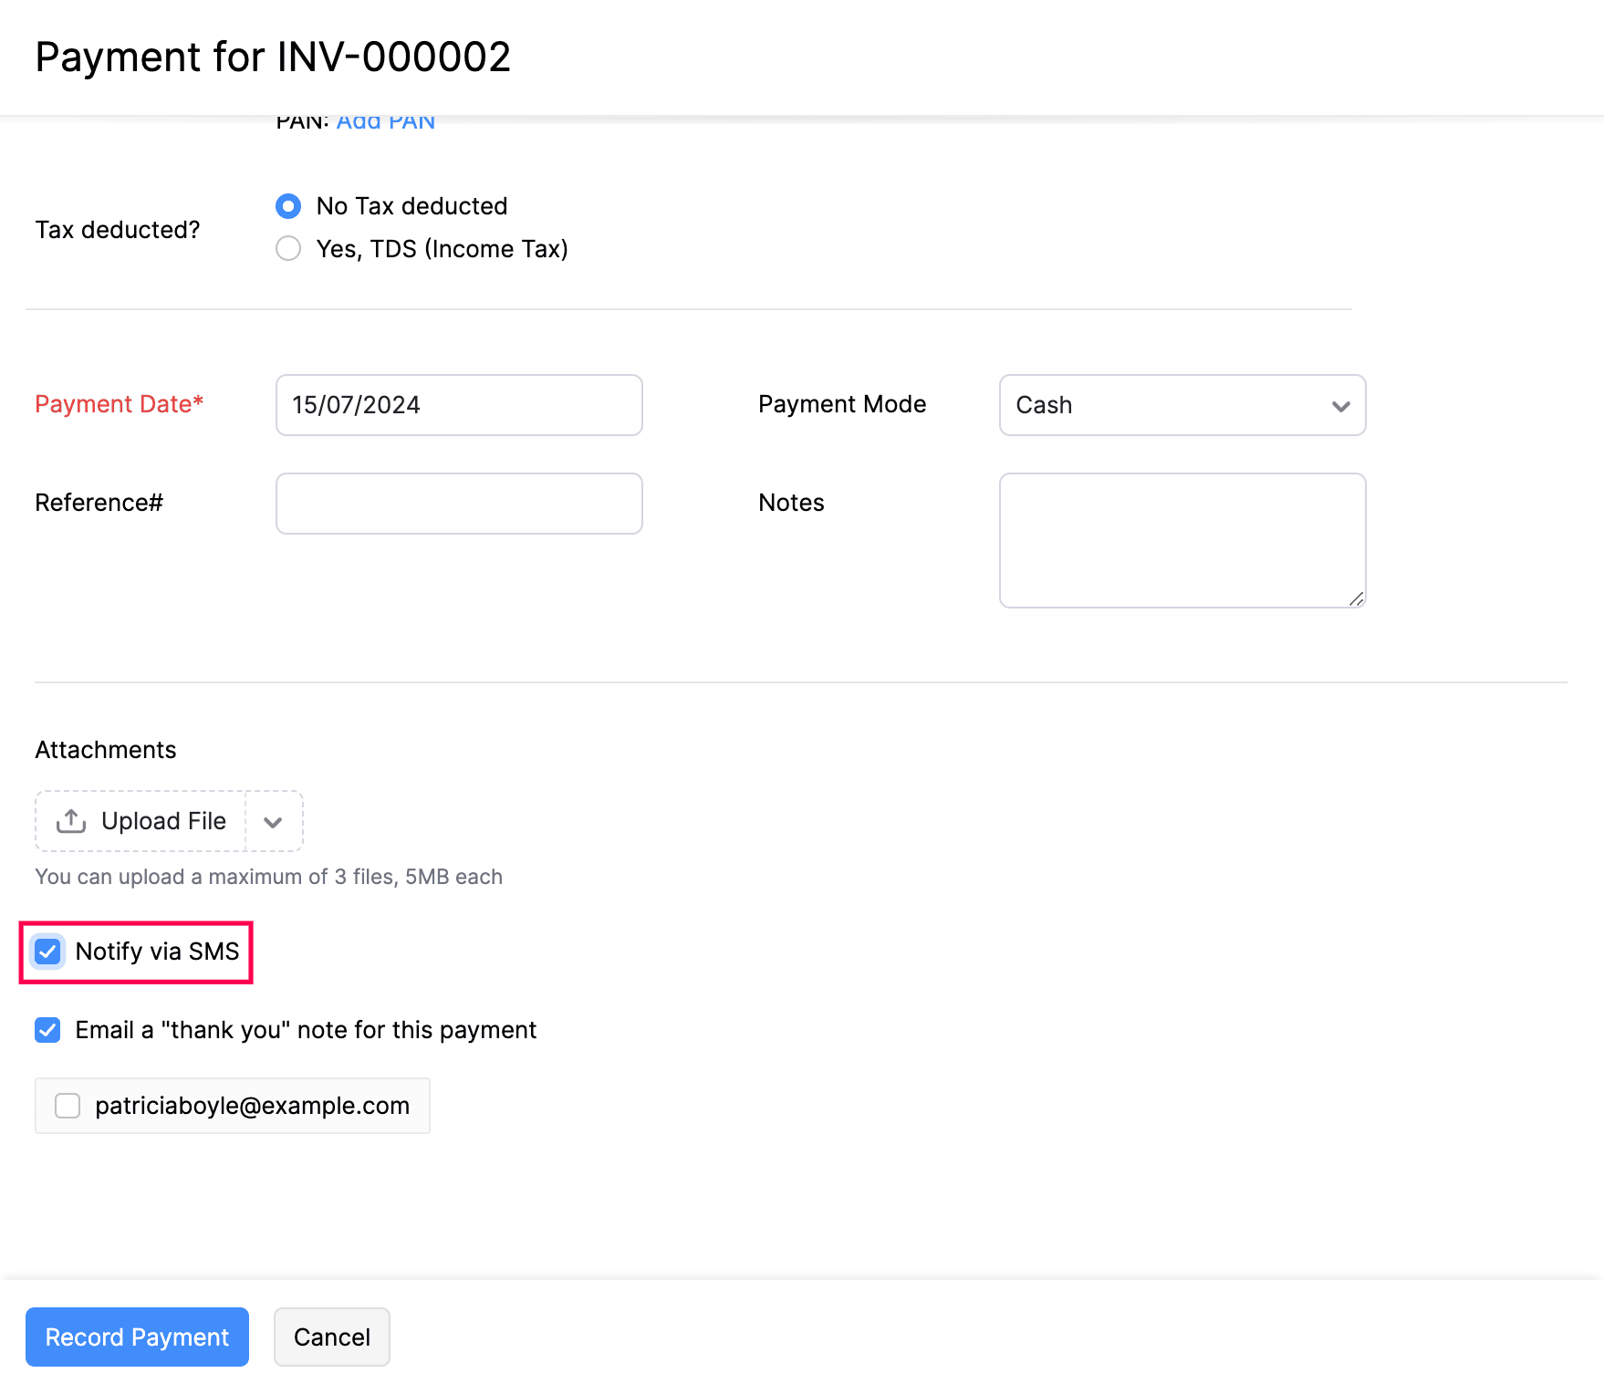Open the Payment Date picker
The image size is (1604, 1394).
click(x=458, y=405)
